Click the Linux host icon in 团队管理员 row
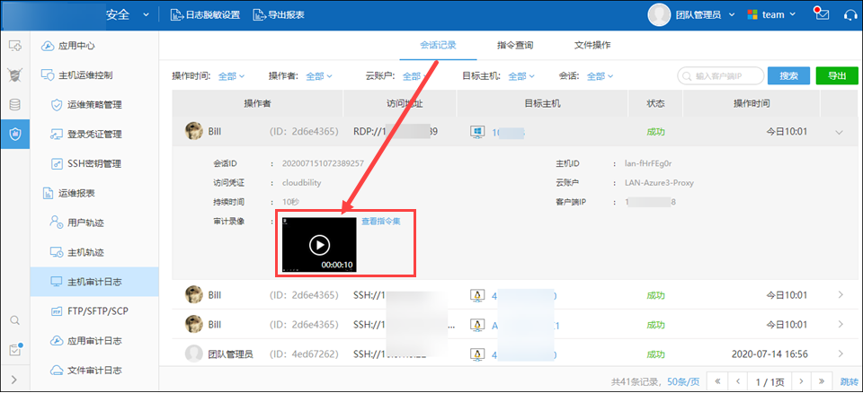 pyautogui.click(x=477, y=354)
